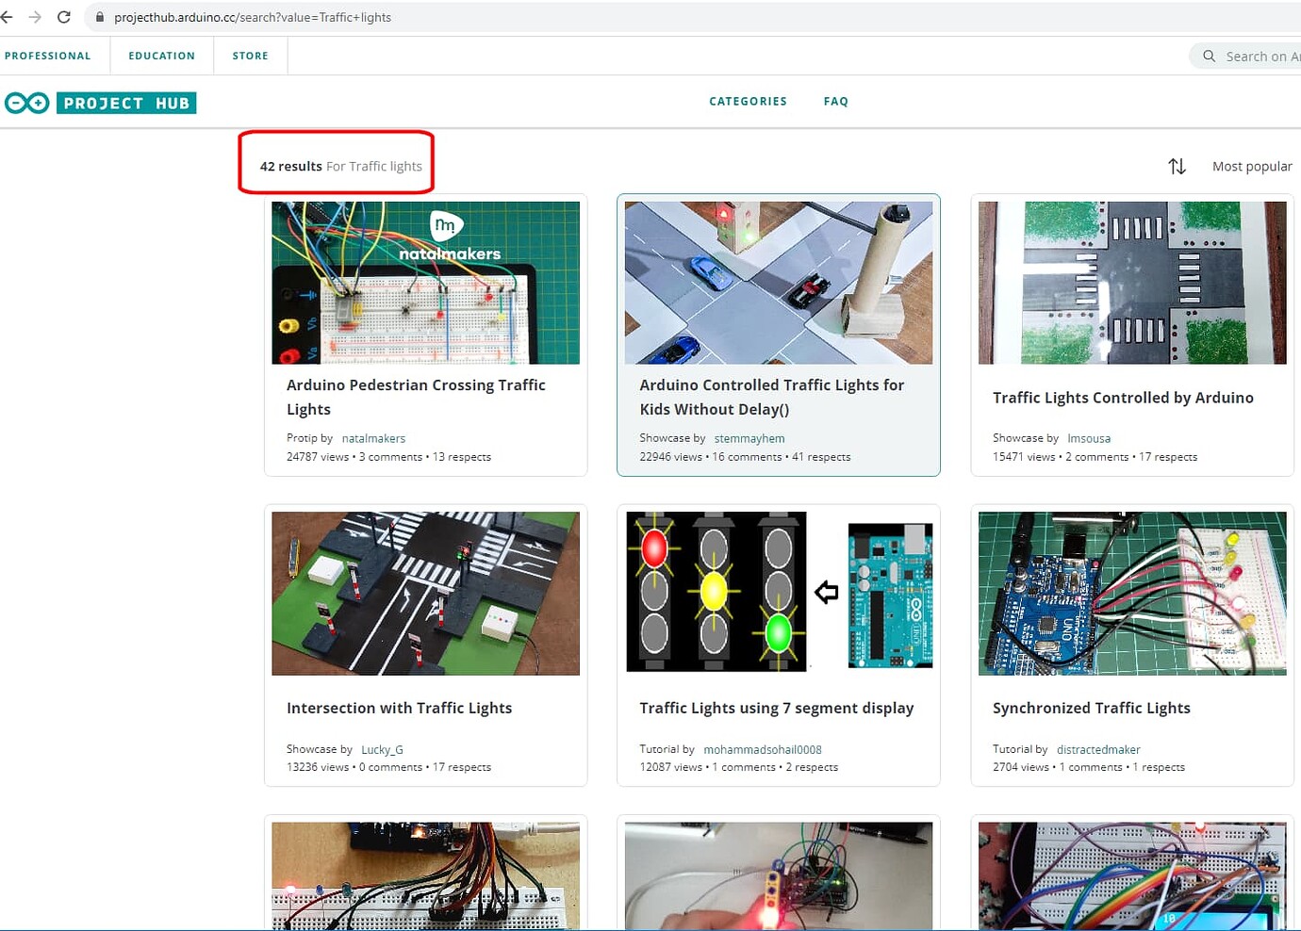The height and width of the screenshot is (931, 1301).
Task: Click the padlock icon in the address bar
Action: point(98,16)
